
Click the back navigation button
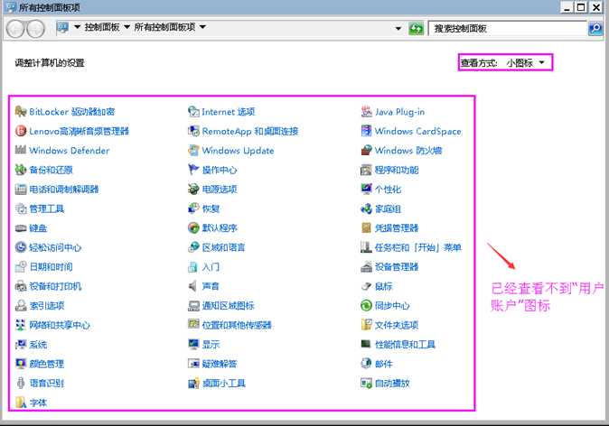click(x=15, y=29)
